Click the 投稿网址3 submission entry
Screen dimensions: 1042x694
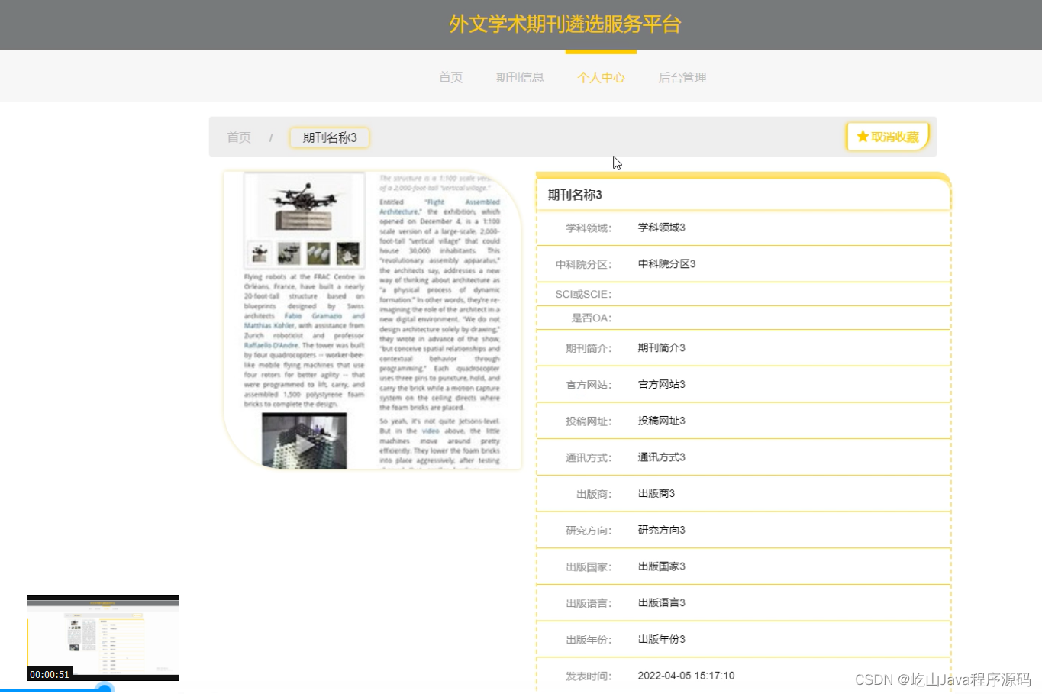click(x=661, y=421)
